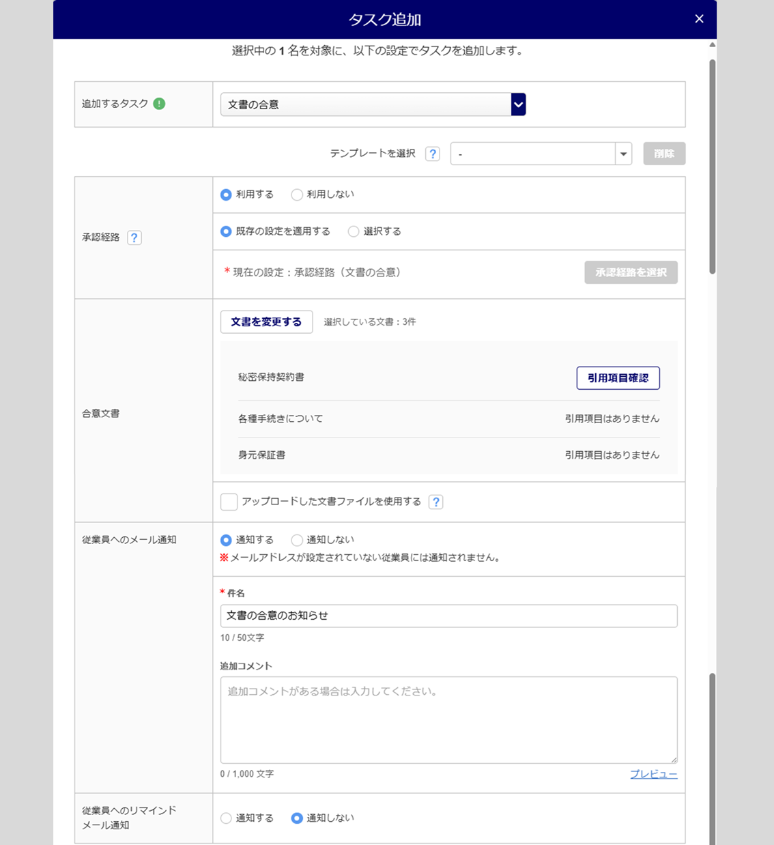Click the dialog's vertical scrollbar thumb

(x=712, y=167)
